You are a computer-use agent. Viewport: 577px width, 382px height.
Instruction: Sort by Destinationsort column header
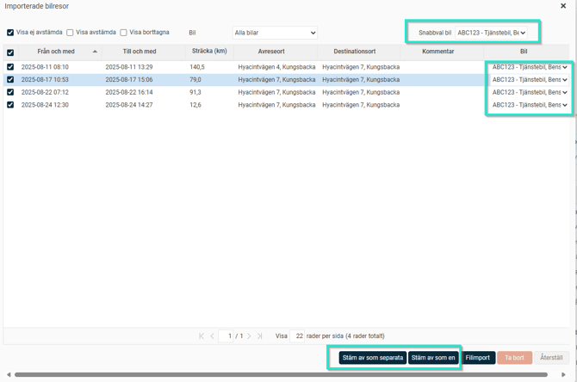(x=355, y=52)
